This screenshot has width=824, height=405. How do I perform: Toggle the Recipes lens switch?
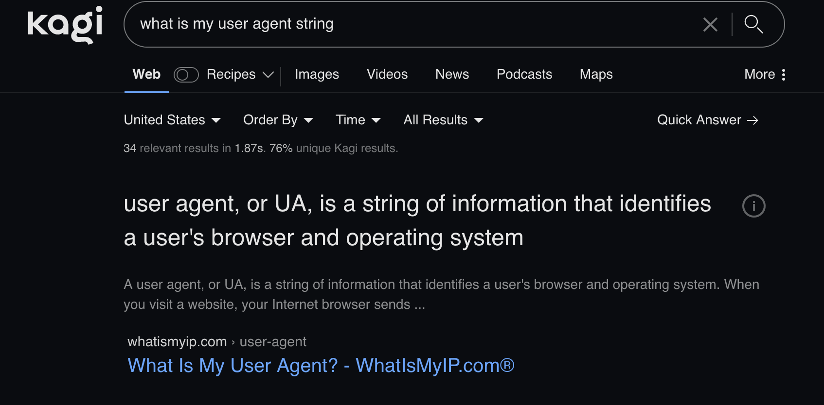(186, 75)
